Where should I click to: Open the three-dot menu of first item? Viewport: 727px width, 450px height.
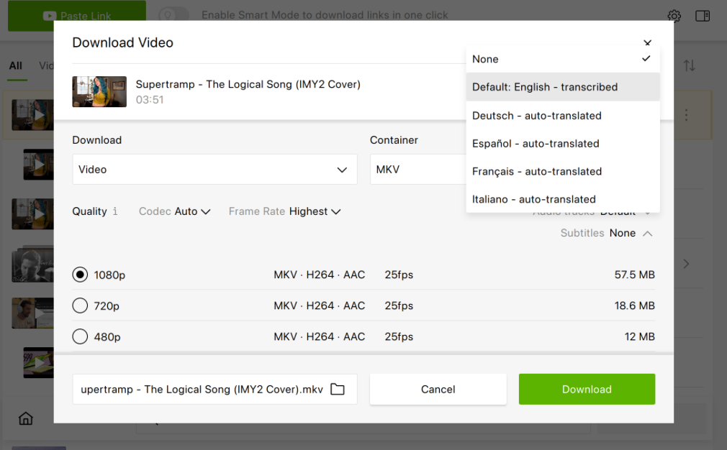pos(686,115)
